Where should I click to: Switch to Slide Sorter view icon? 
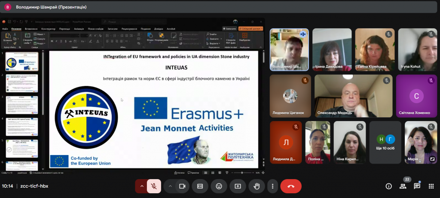point(213,173)
